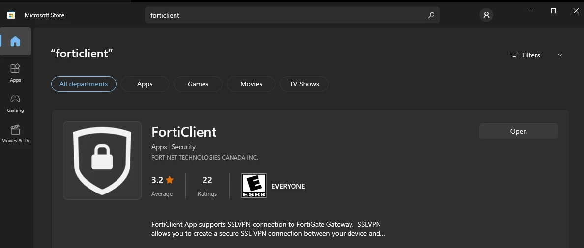Viewport: 584px width, 248px height.
Task: Click the EVERYONE rating link
Action: point(288,186)
